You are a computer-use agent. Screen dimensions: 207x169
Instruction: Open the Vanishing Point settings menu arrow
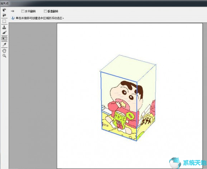(x=13, y=11)
